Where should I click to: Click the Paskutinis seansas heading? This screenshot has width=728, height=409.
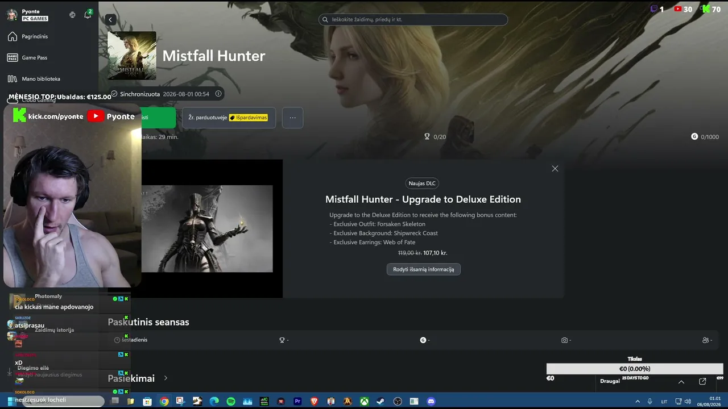click(x=148, y=322)
